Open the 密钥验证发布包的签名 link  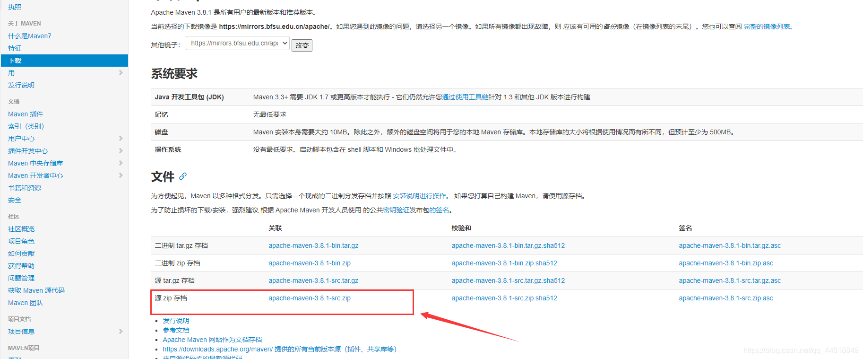pyautogui.click(x=416, y=210)
